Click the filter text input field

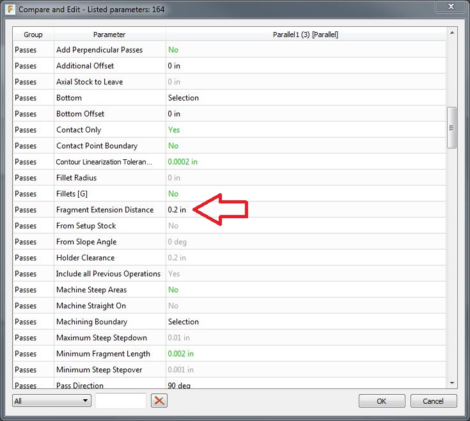[121, 401]
